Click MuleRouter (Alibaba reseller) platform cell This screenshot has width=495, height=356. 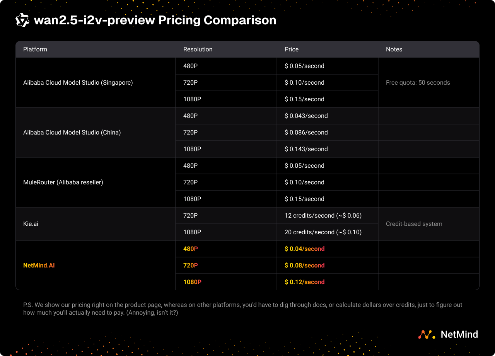pyautogui.click(x=63, y=182)
